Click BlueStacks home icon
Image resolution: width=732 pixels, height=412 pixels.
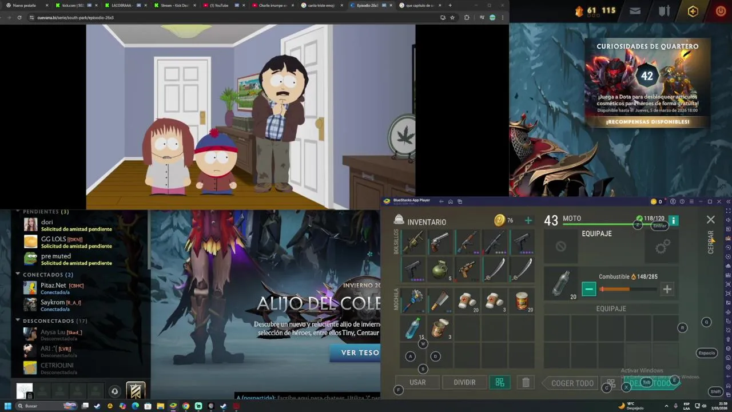(x=451, y=201)
